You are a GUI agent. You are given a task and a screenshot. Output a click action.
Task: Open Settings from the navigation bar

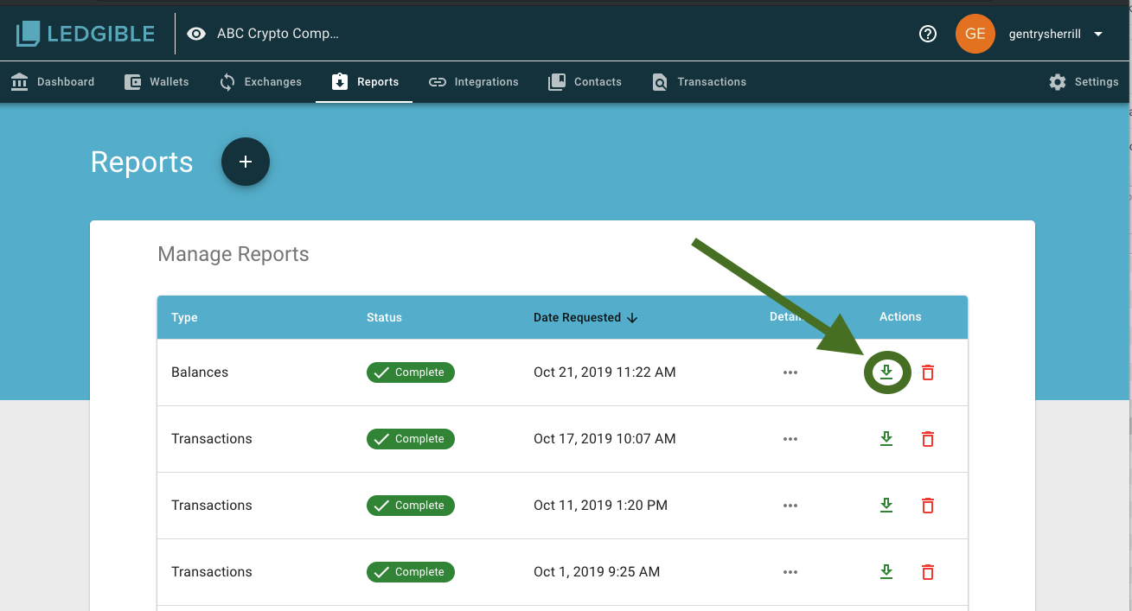(x=1084, y=82)
